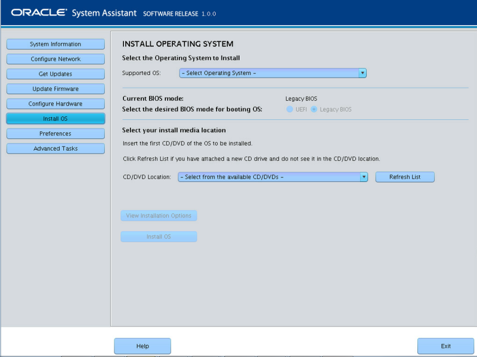Click the 'SOFTWARE RELEASE 1.0.0' text
477x357 pixels.
pos(179,14)
